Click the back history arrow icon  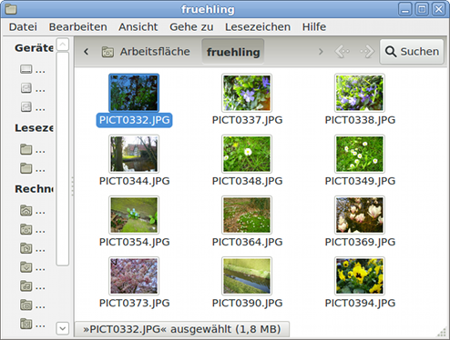point(343,52)
